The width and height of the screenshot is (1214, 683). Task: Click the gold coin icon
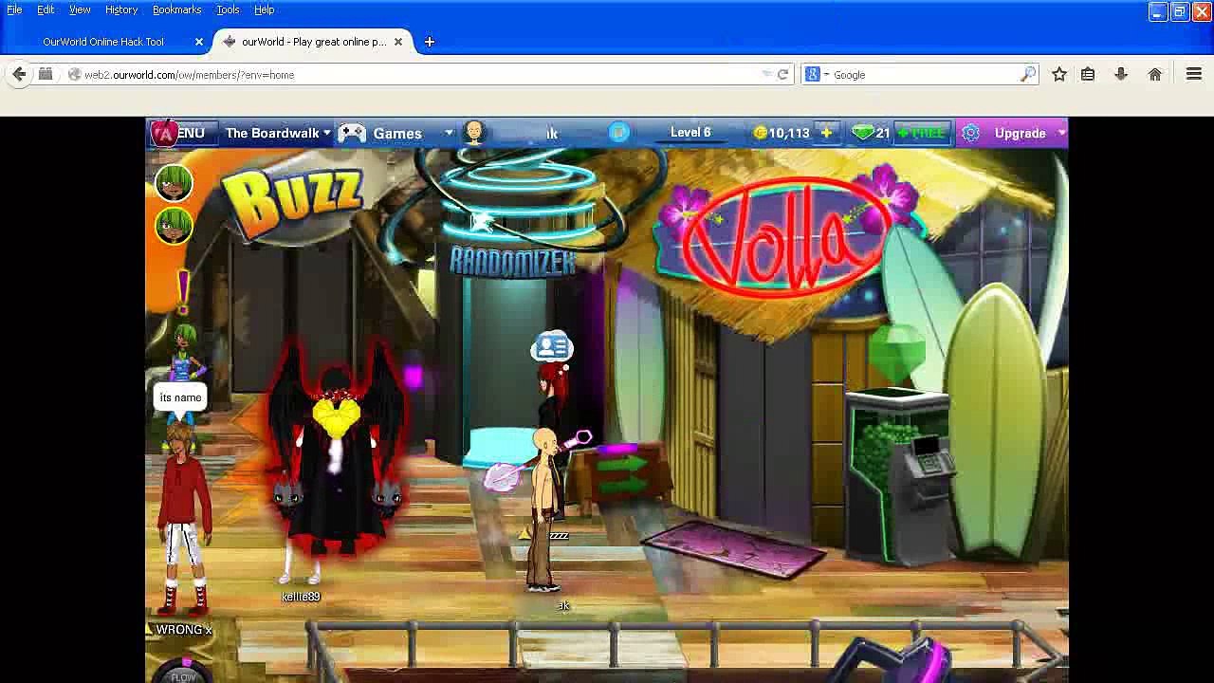[760, 133]
